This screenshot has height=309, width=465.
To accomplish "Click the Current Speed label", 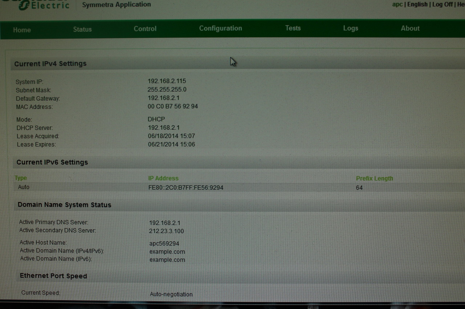I will [41, 293].
